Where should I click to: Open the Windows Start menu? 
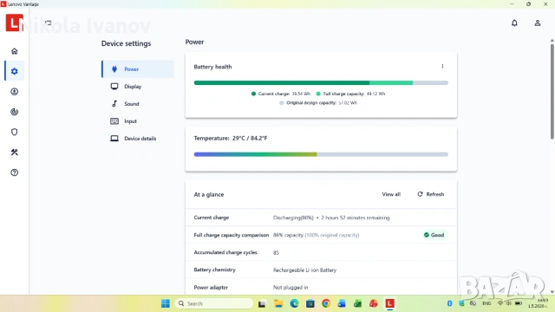coord(166,303)
